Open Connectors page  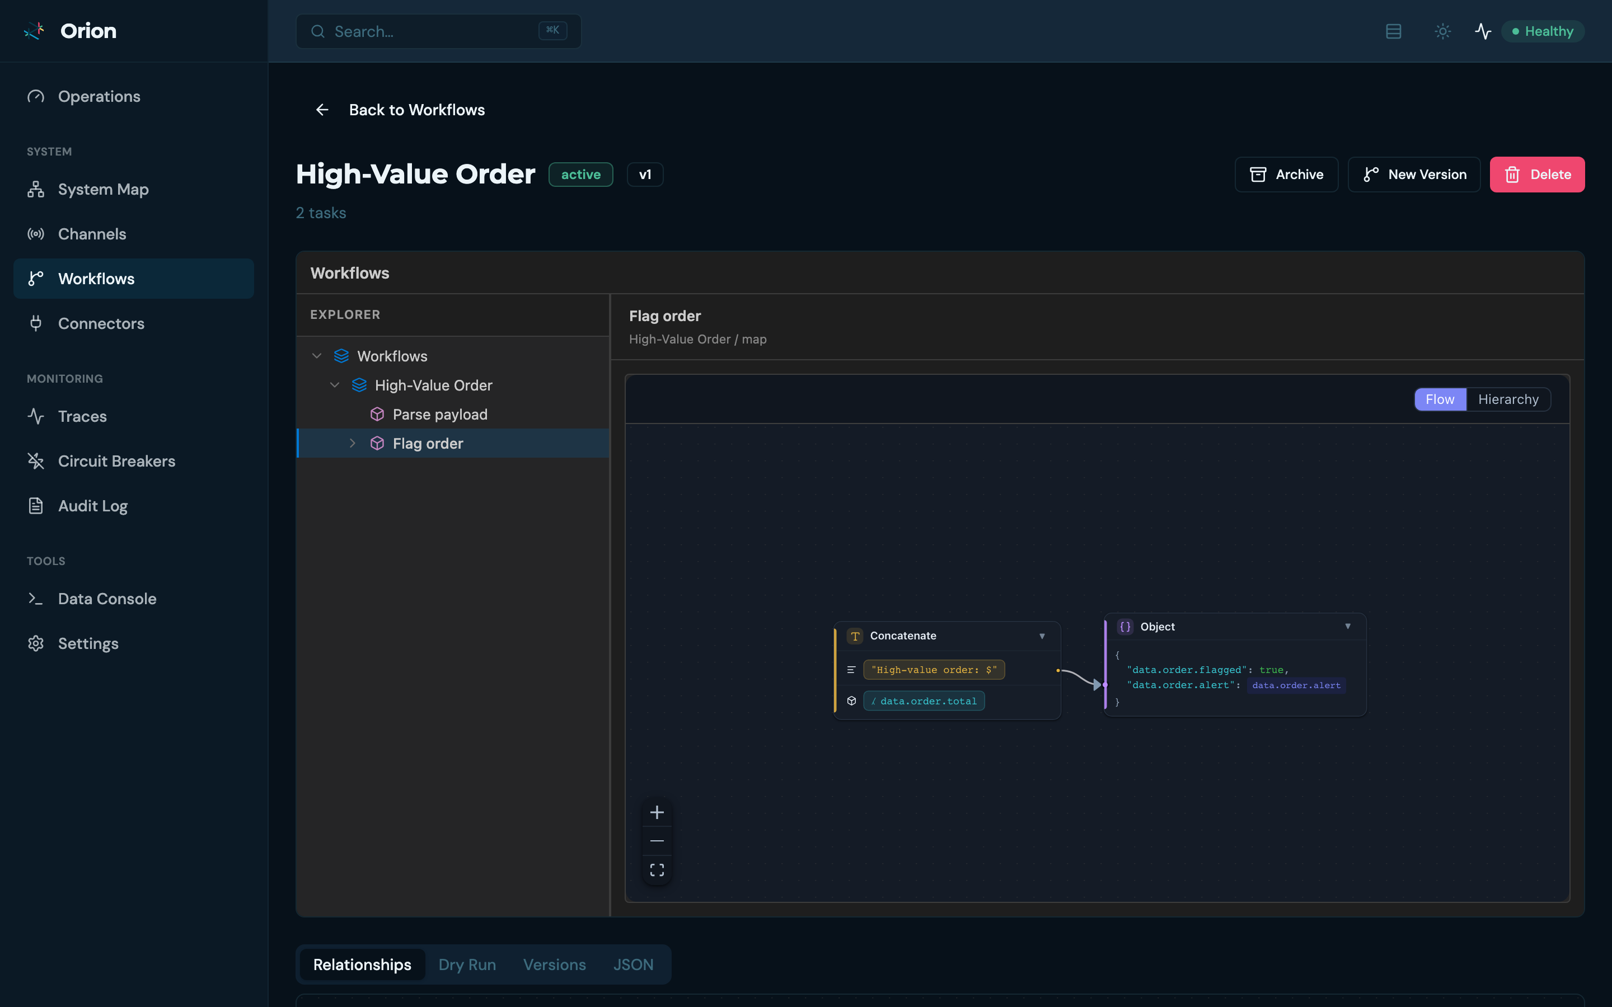(133, 323)
